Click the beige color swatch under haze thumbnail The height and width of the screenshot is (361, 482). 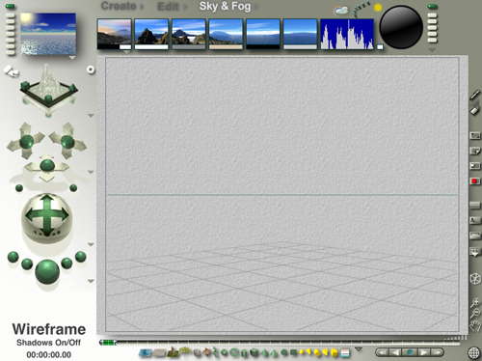click(x=226, y=47)
